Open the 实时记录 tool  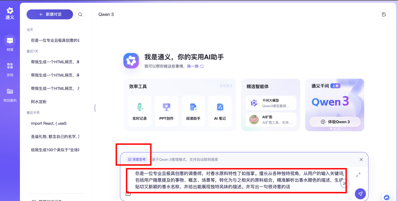140,111
